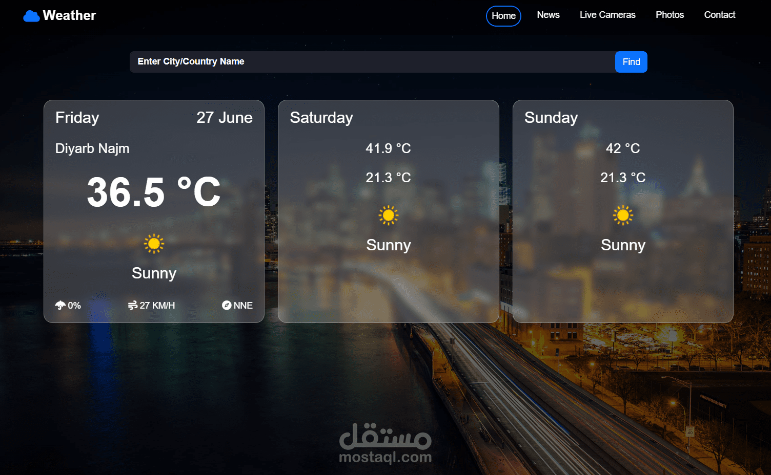Click the 41.9 °C Saturday high
This screenshot has height=475, width=771.
(x=389, y=148)
